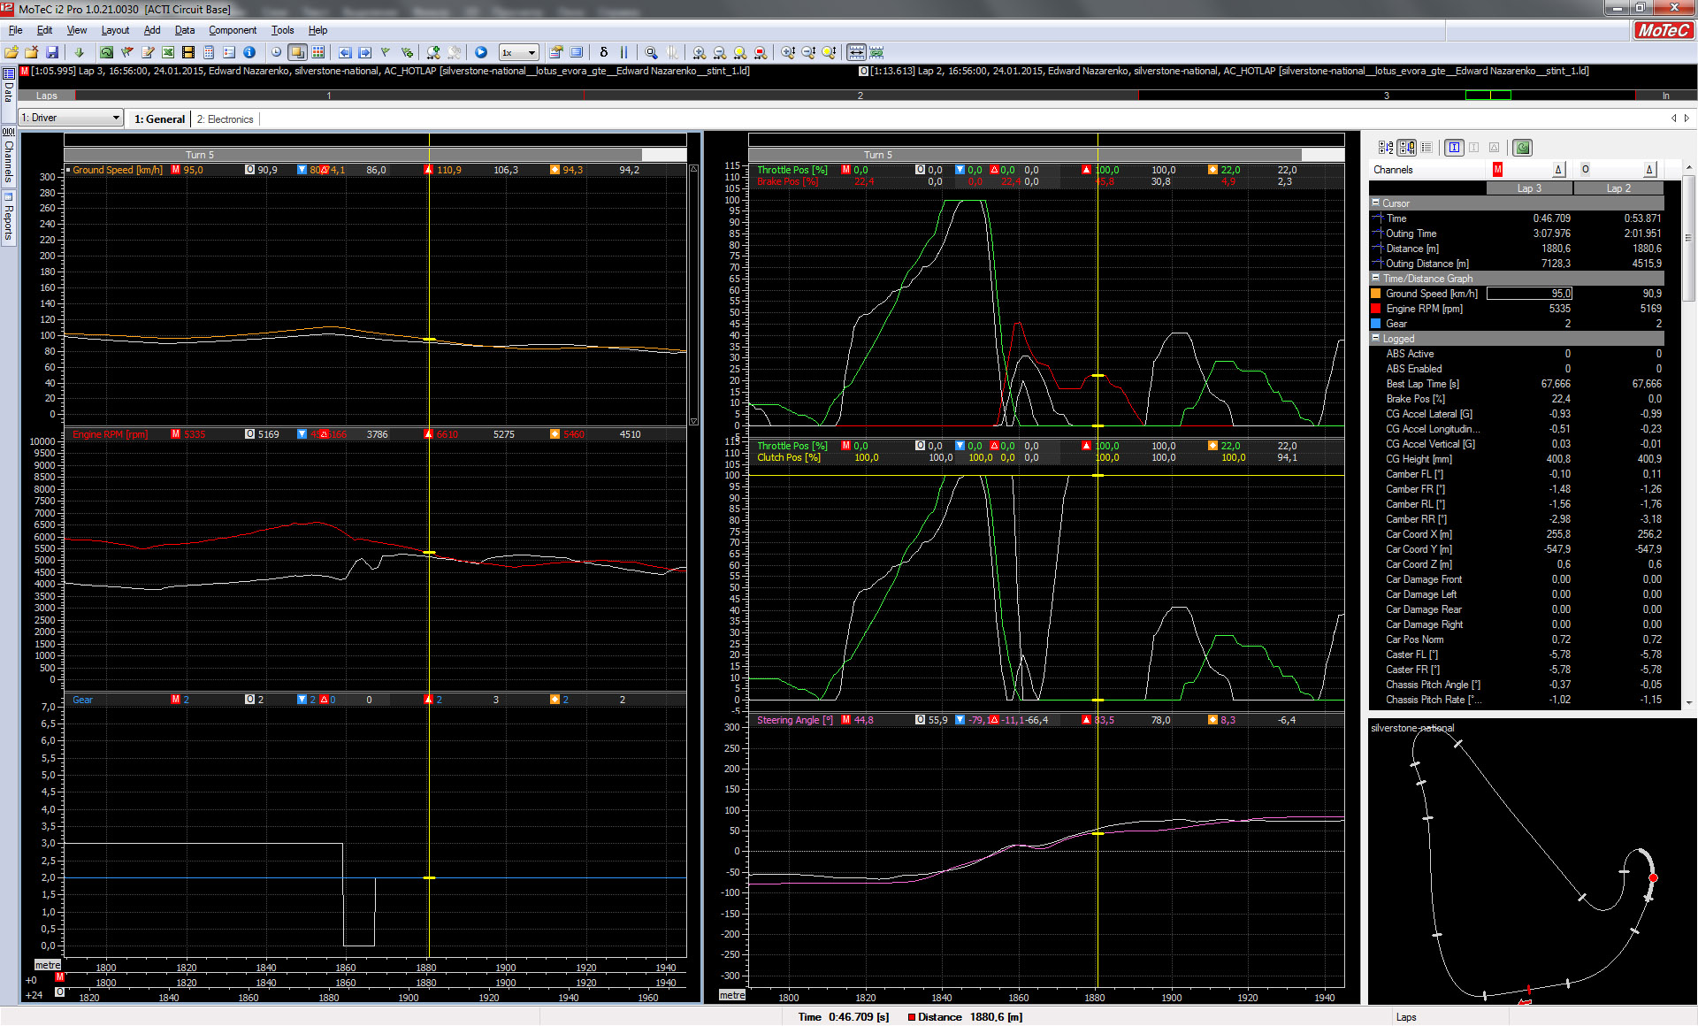
Task: Toggle the green track map icon
Action: pos(1522,148)
